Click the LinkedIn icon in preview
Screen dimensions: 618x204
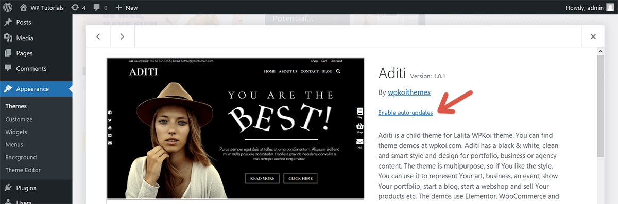(x=110, y=135)
